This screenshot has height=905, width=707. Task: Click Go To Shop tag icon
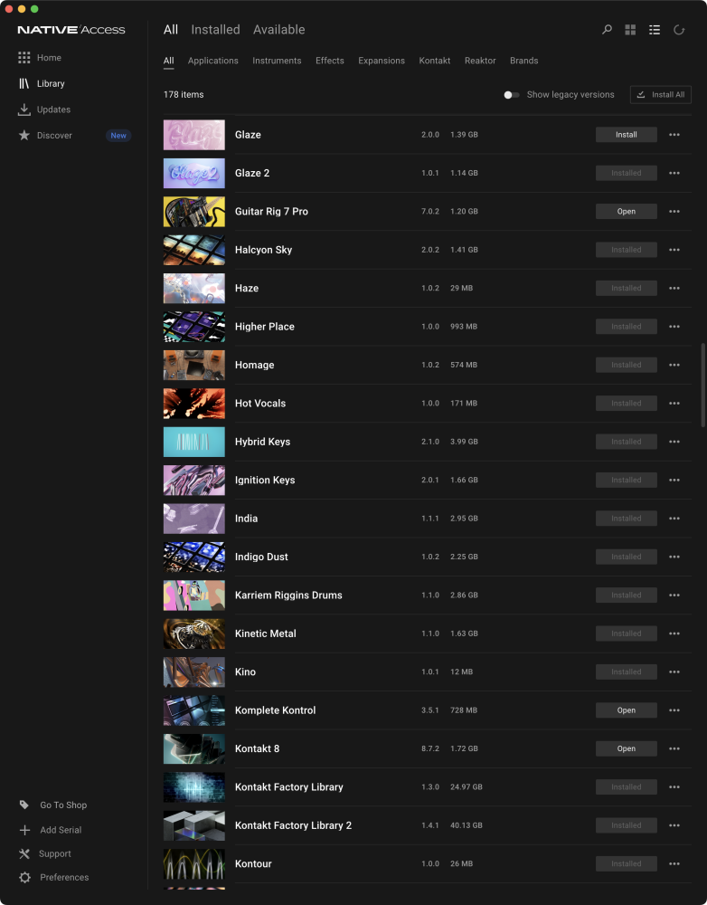24,805
